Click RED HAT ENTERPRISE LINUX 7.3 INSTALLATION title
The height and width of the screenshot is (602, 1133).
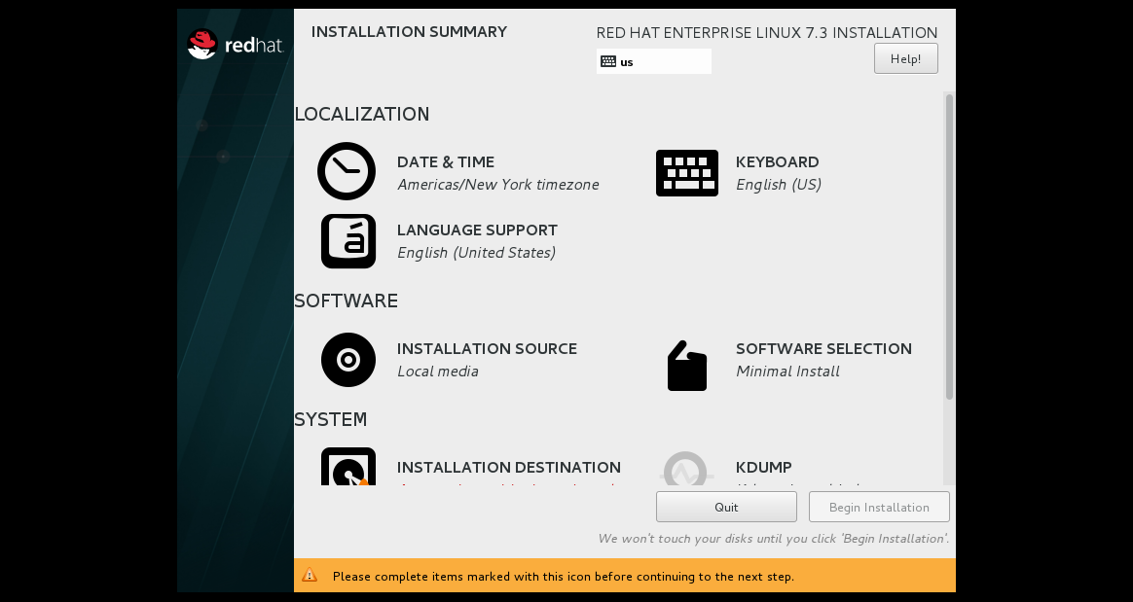pos(767,32)
